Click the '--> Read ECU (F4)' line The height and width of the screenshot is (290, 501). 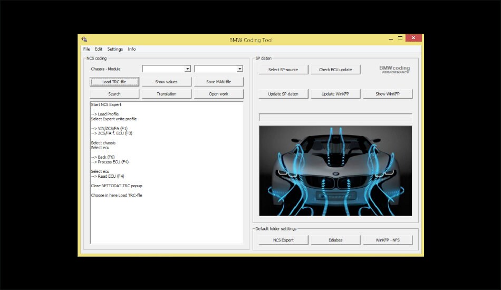[x=108, y=176]
